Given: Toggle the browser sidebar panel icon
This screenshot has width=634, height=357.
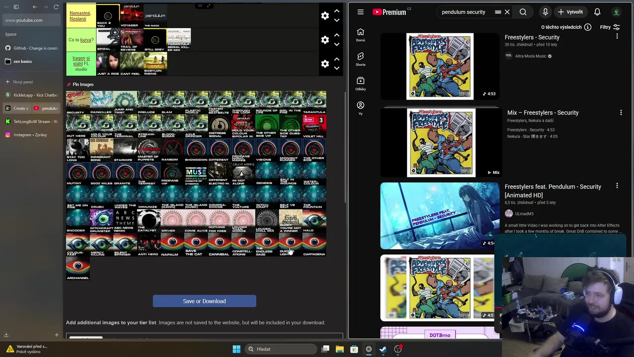Looking at the screenshot, I should coord(16,7).
